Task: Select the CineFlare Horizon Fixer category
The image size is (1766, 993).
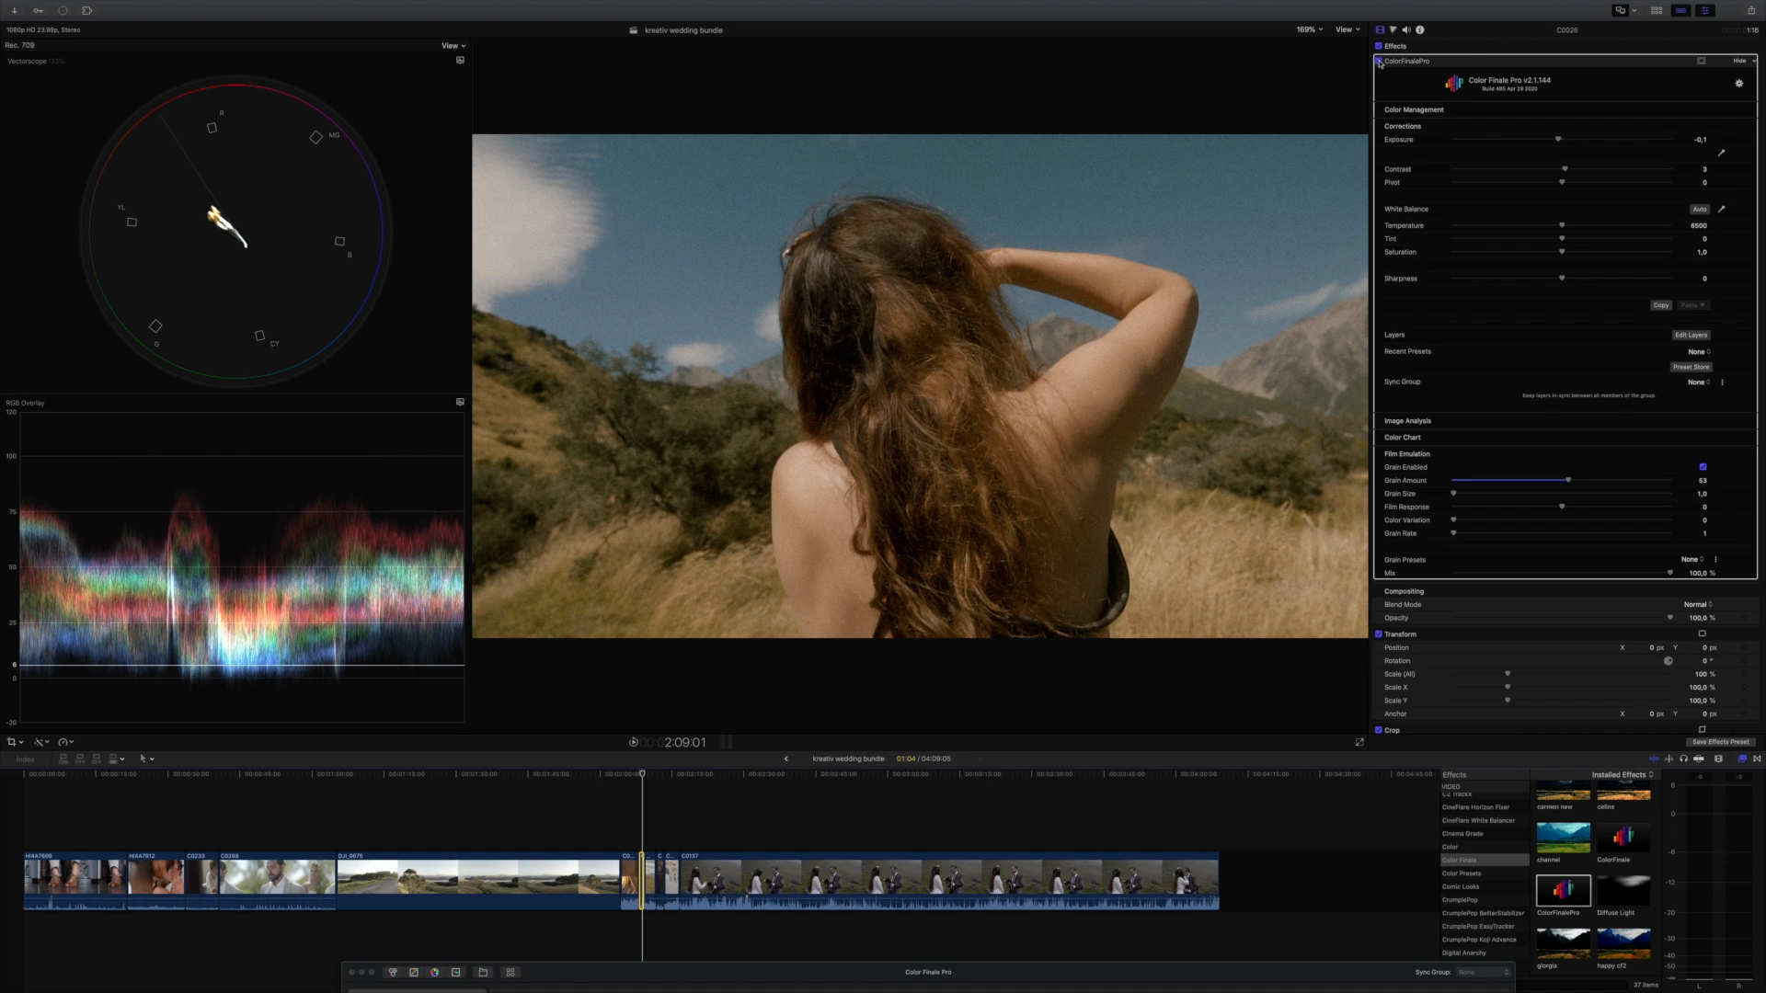Action: 1475,807
